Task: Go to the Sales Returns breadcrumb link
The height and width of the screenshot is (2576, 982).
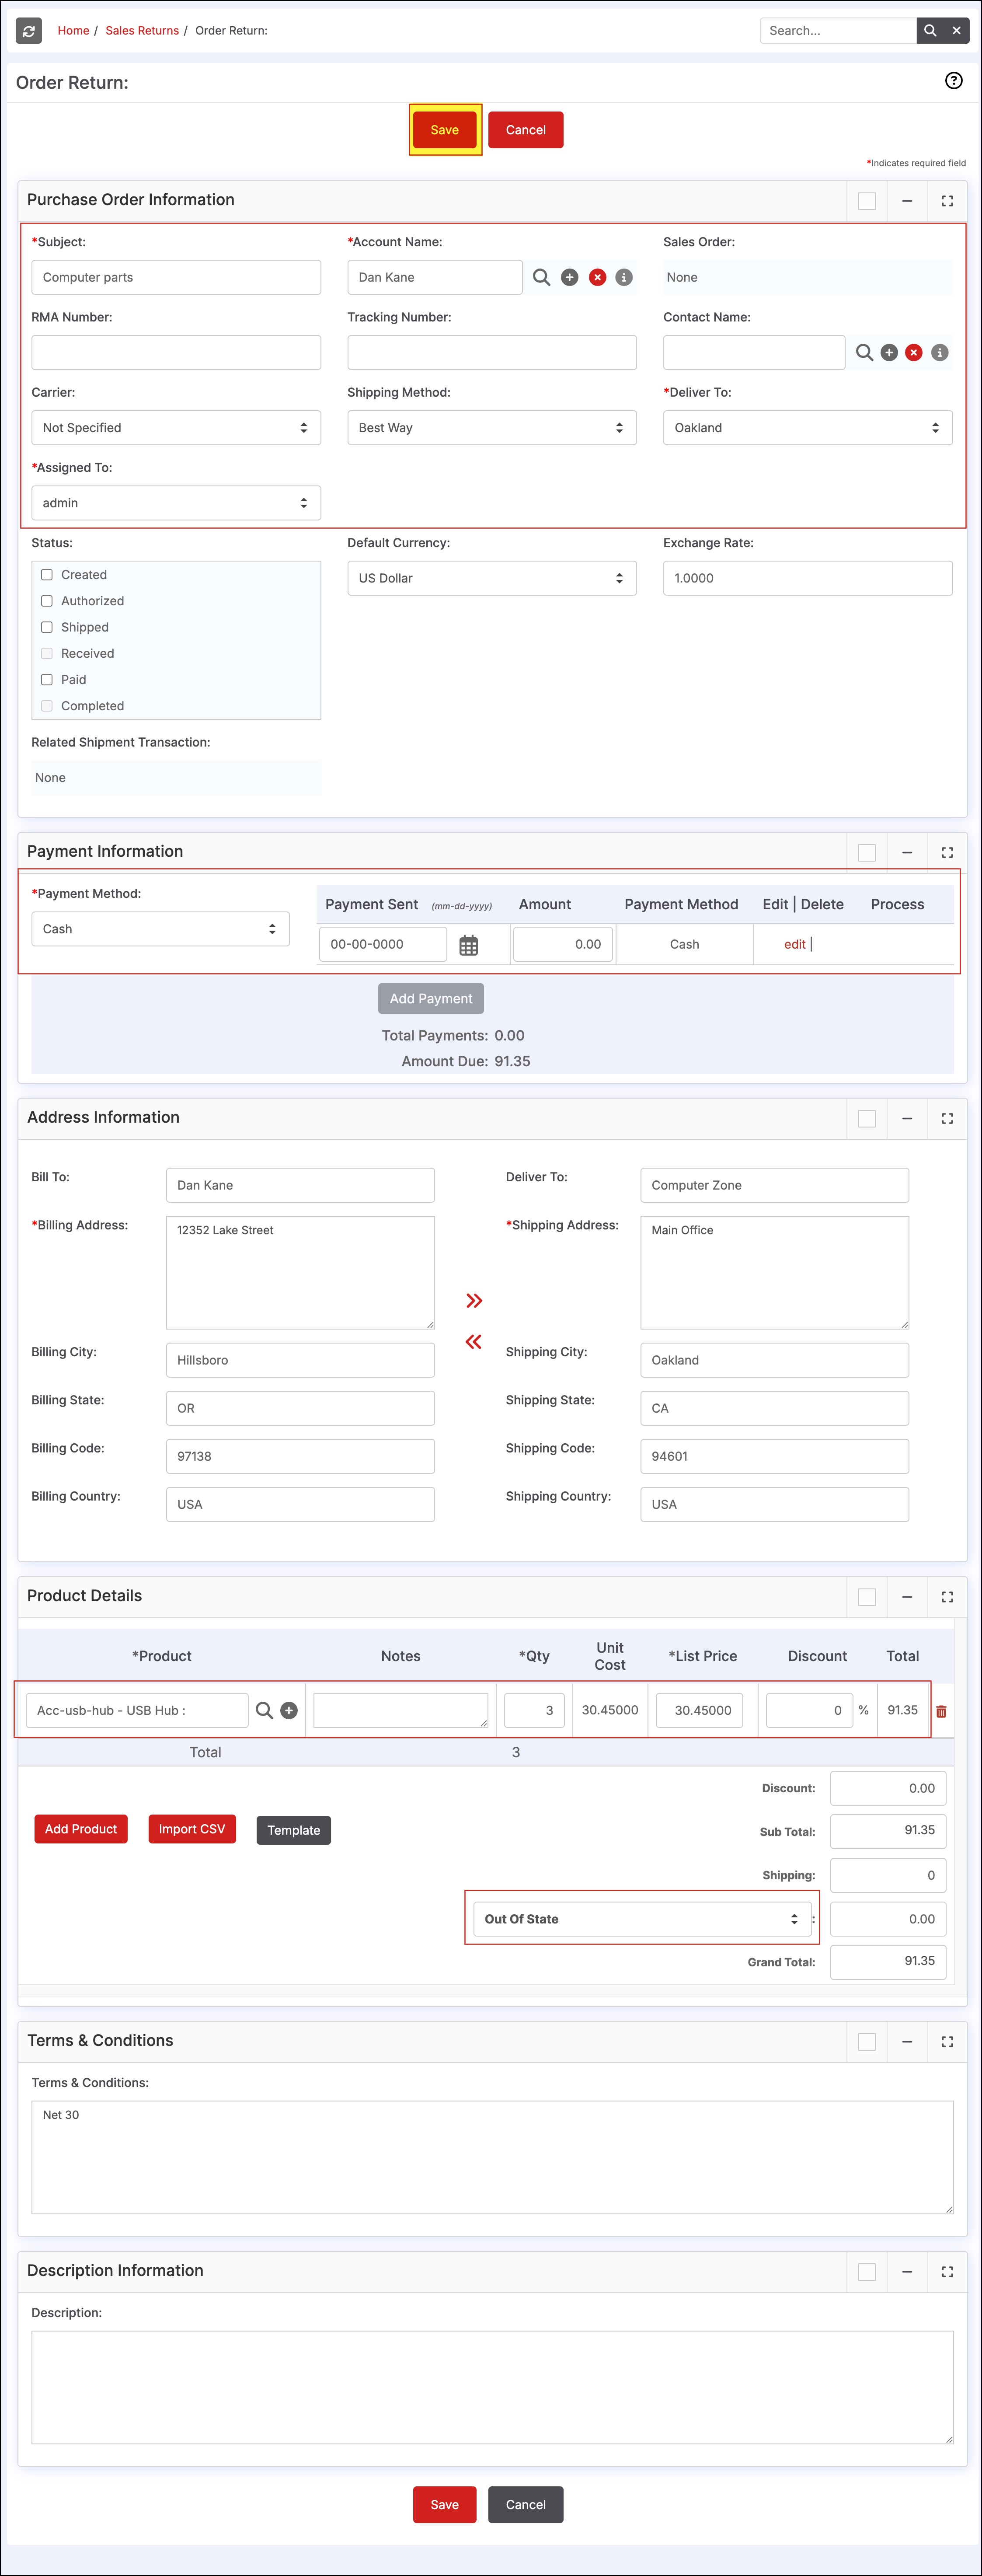Action: (x=142, y=31)
